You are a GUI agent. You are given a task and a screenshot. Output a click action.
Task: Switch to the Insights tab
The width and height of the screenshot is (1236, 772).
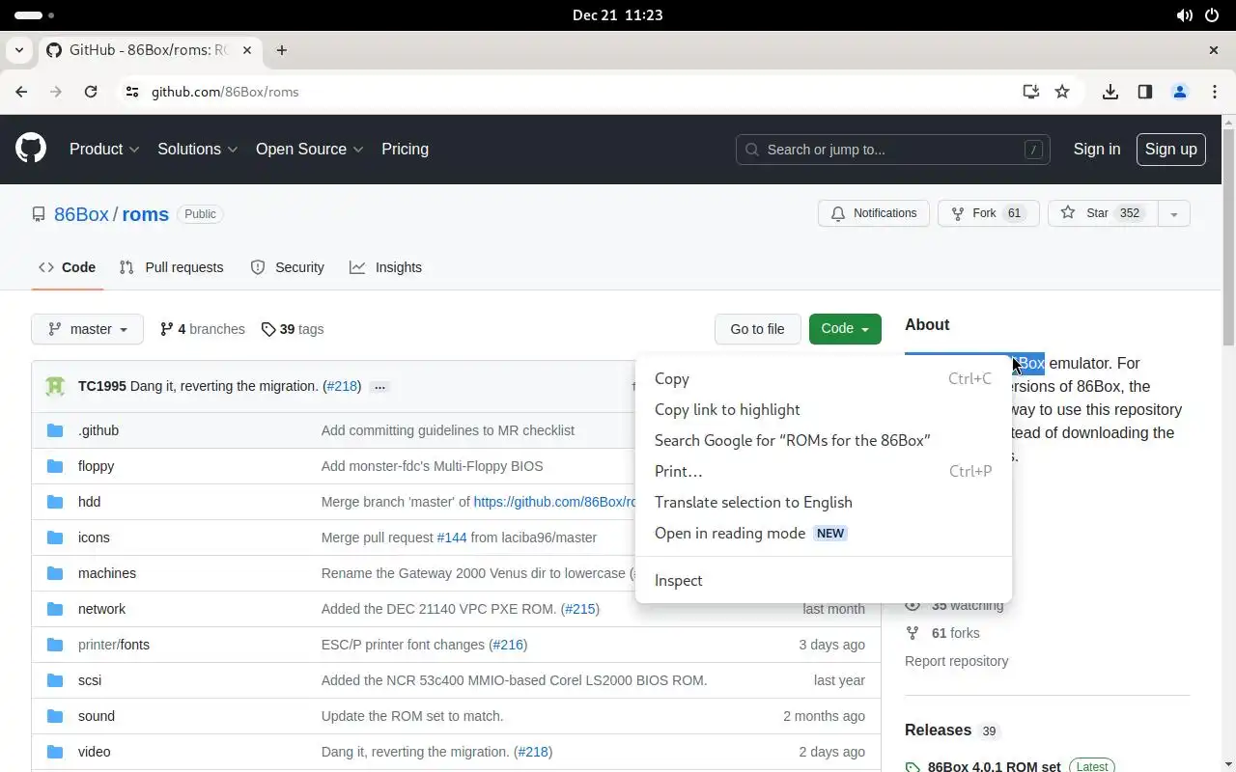(x=385, y=267)
